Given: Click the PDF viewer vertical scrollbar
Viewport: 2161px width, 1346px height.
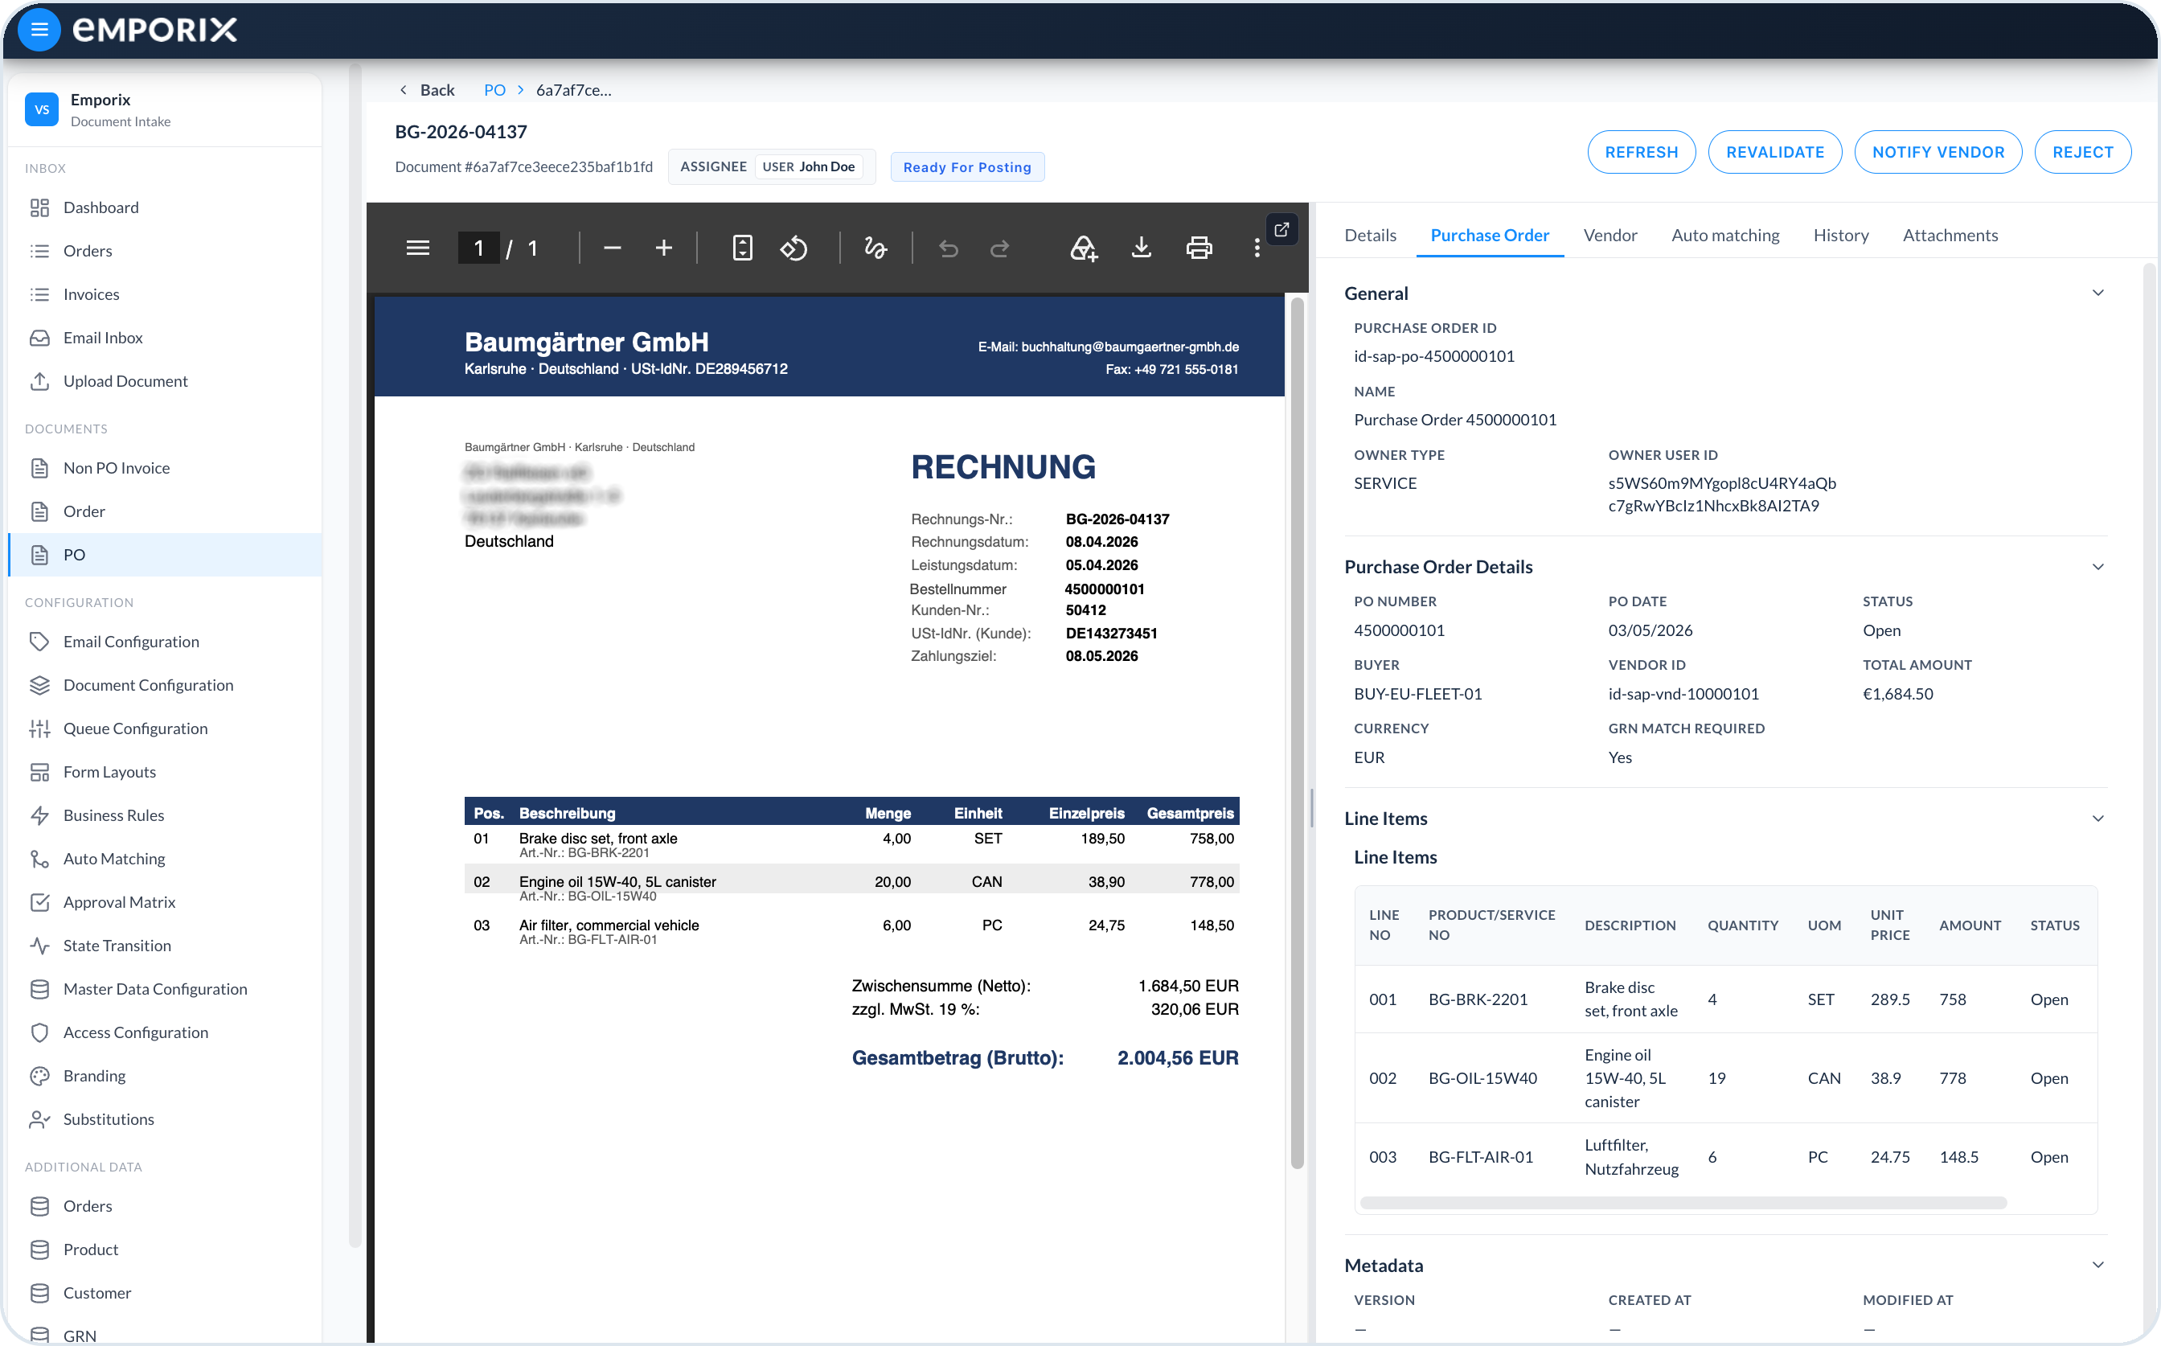Looking at the screenshot, I should (1297, 733).
